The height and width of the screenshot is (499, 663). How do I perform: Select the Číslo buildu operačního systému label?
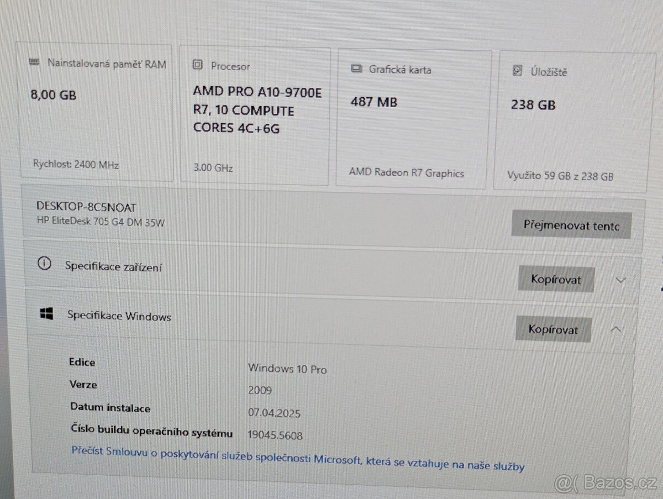(x=152, y=432)
